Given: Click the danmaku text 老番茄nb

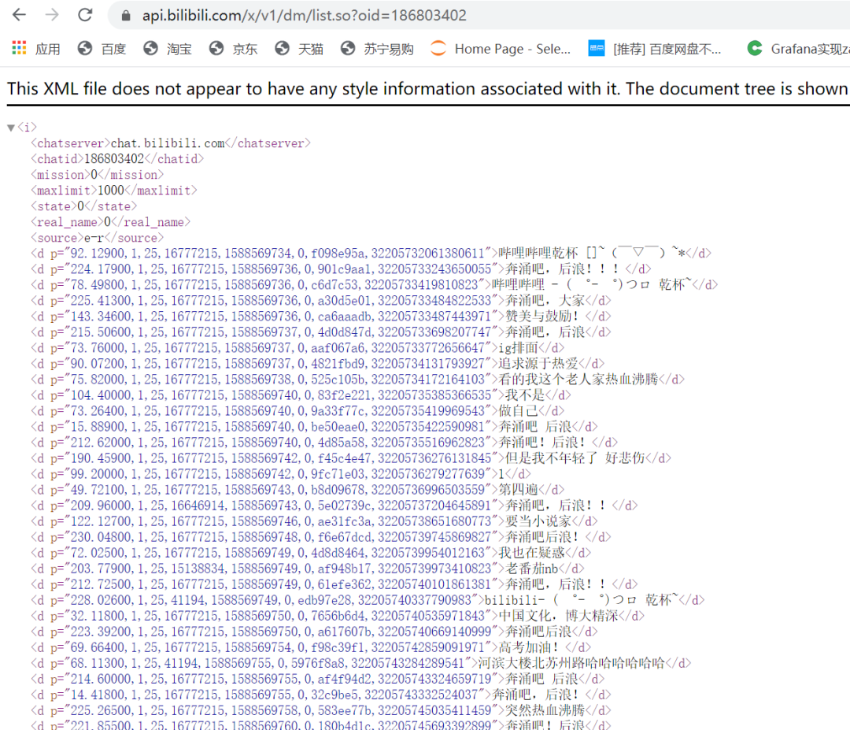Looking at the screenshot, I should (532, 569).
